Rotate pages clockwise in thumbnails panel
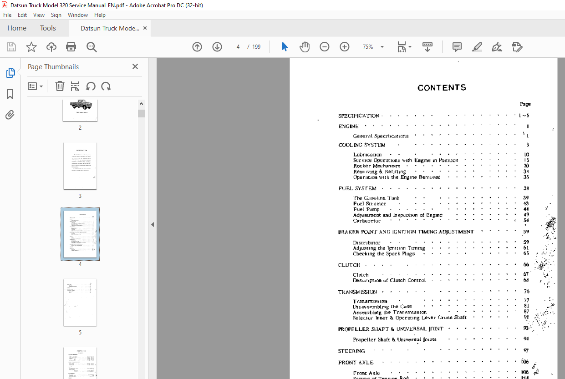 tap(106, 86)
